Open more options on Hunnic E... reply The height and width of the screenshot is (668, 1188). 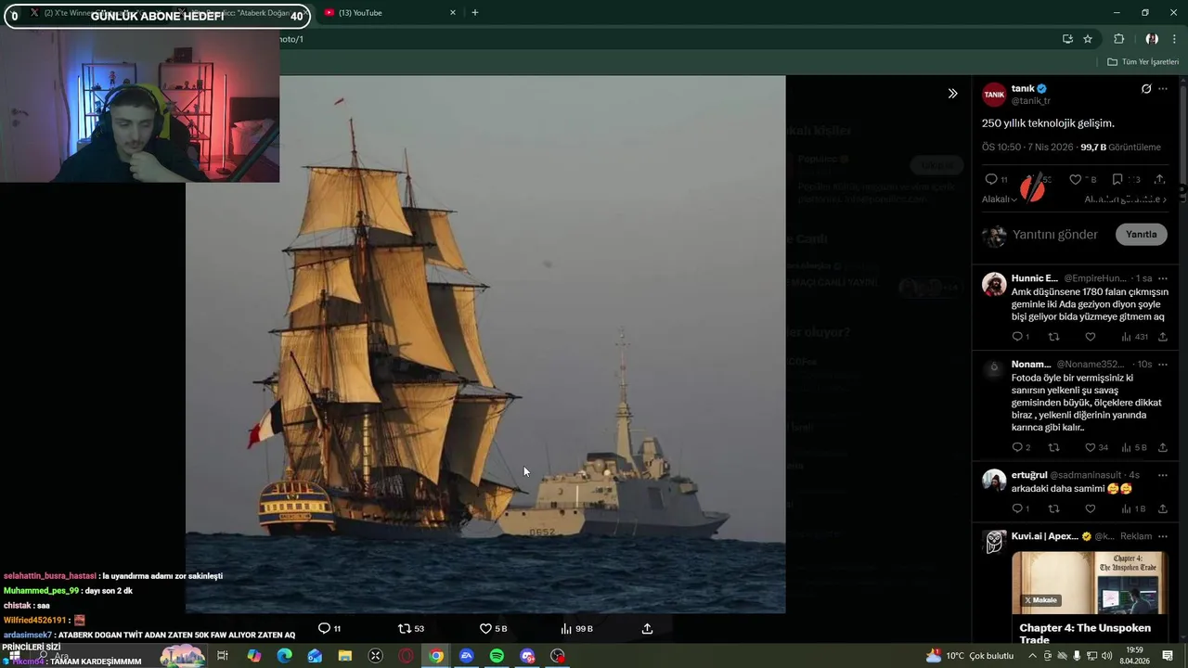[1163, 278]
